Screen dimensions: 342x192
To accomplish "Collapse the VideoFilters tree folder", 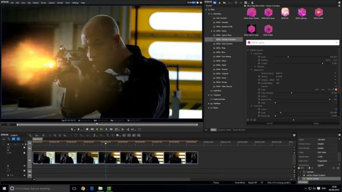I will pos(209,14).
